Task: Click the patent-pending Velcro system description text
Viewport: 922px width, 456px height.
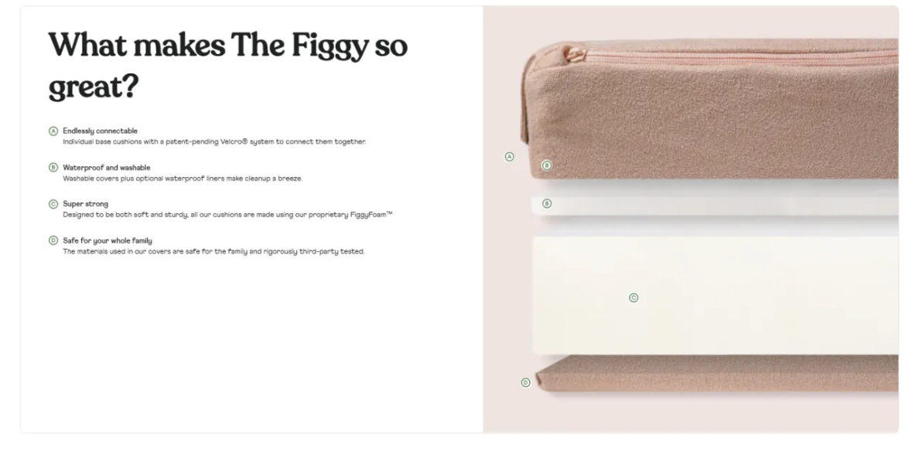Action: point(214,141)
